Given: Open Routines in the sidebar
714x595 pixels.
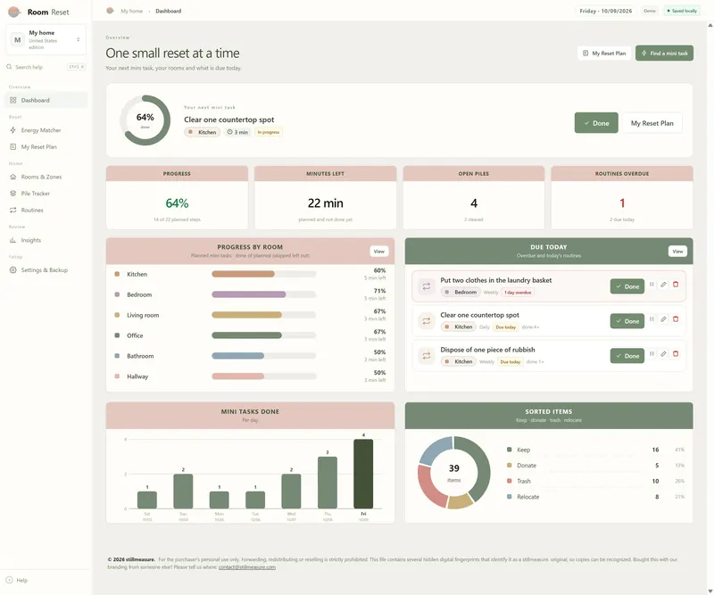Looking at the screenshot, I should [x=46, y=210].
